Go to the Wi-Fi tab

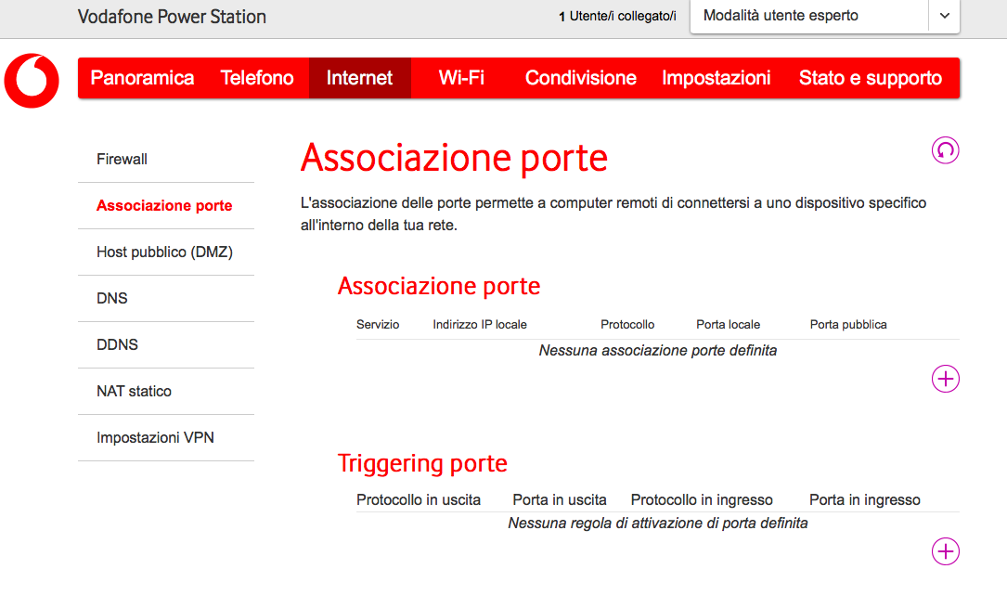(461, 78)
